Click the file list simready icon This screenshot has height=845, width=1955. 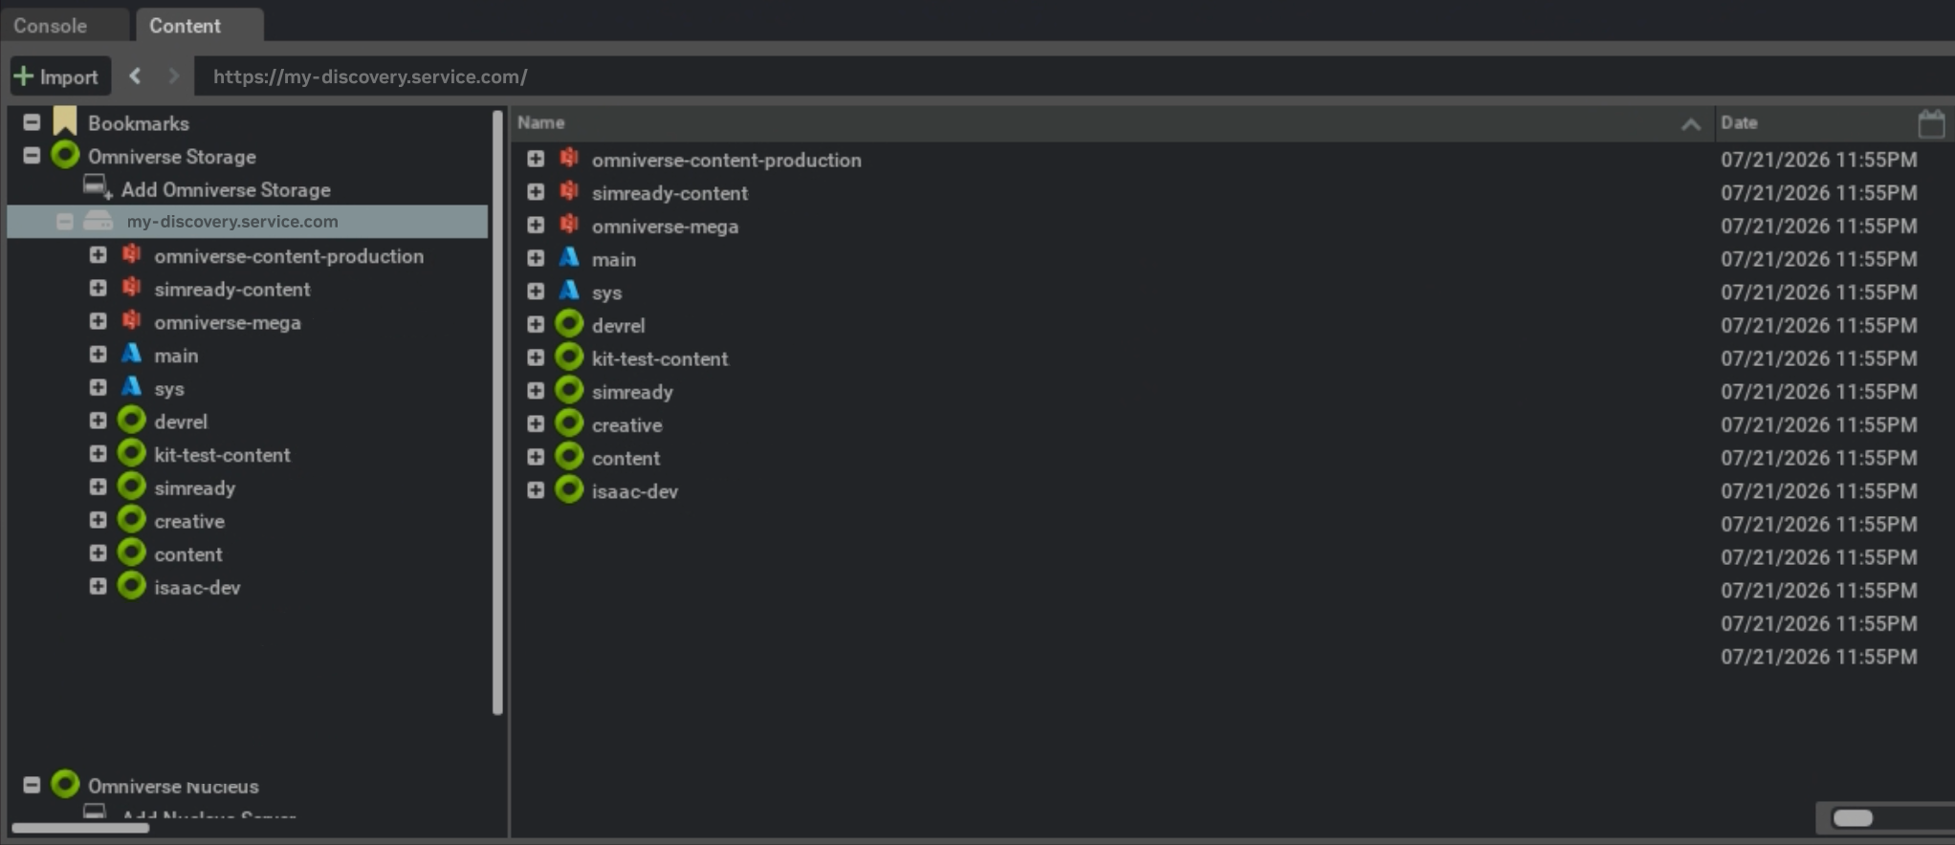[569, 390]
